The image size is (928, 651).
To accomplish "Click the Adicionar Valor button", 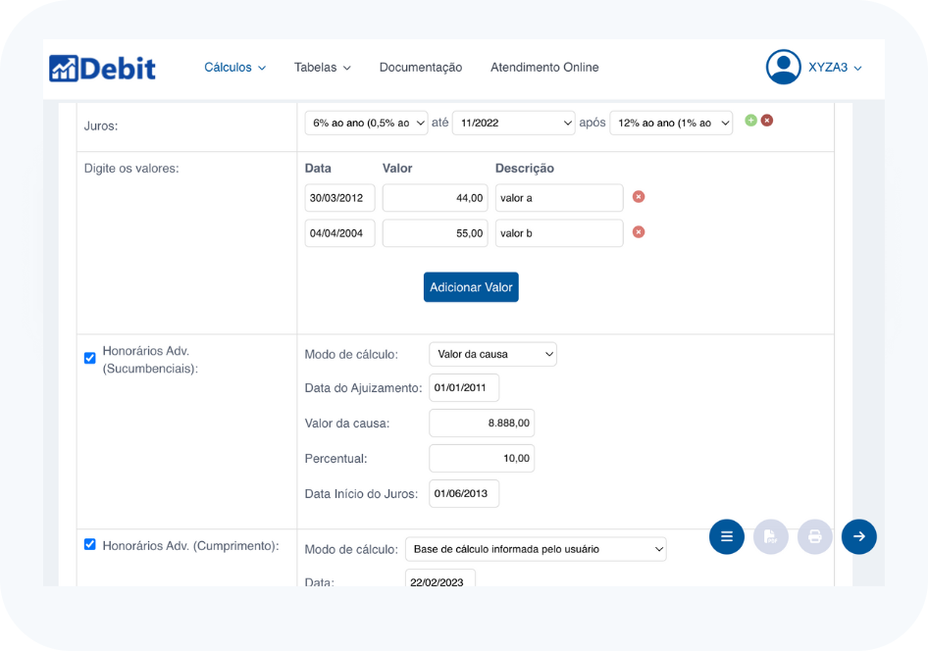I will point(471,287).
